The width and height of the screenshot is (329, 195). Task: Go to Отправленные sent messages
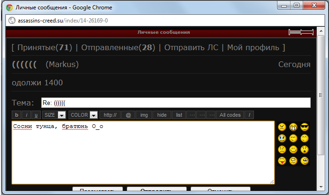(118, 47)
